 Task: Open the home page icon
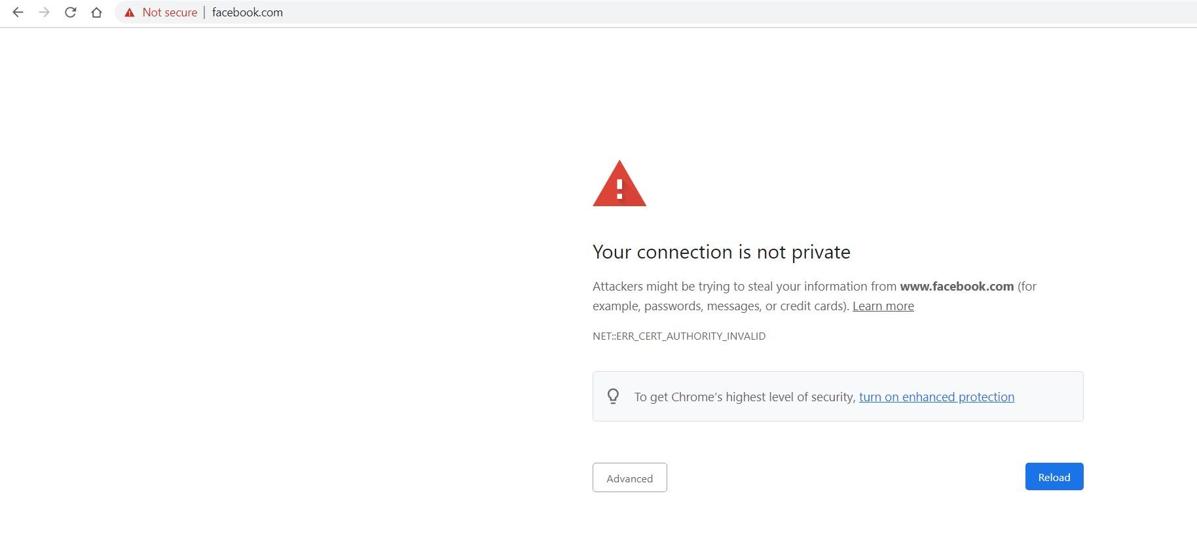[96, 12]
